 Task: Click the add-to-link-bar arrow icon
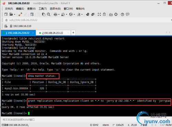[6, 26]
